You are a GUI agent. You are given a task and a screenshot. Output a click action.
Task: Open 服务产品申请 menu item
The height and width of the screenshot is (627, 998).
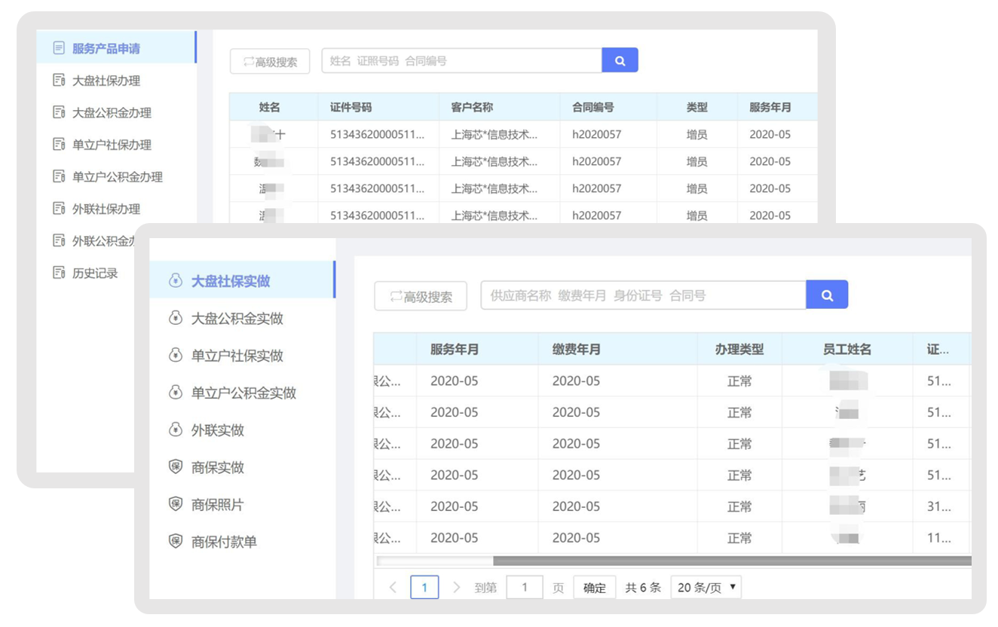pos(116,48)
